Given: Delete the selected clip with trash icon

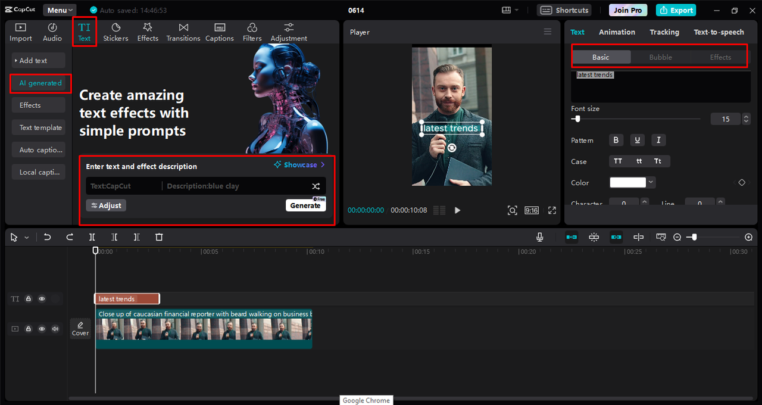Looking at the screenshot, I should coord(159,237).
